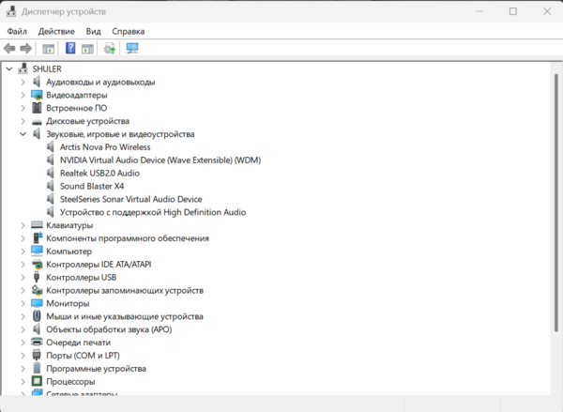The image size is (563, 412).
Task: Select the Компьютер row label
Action: tap(68, 252)
